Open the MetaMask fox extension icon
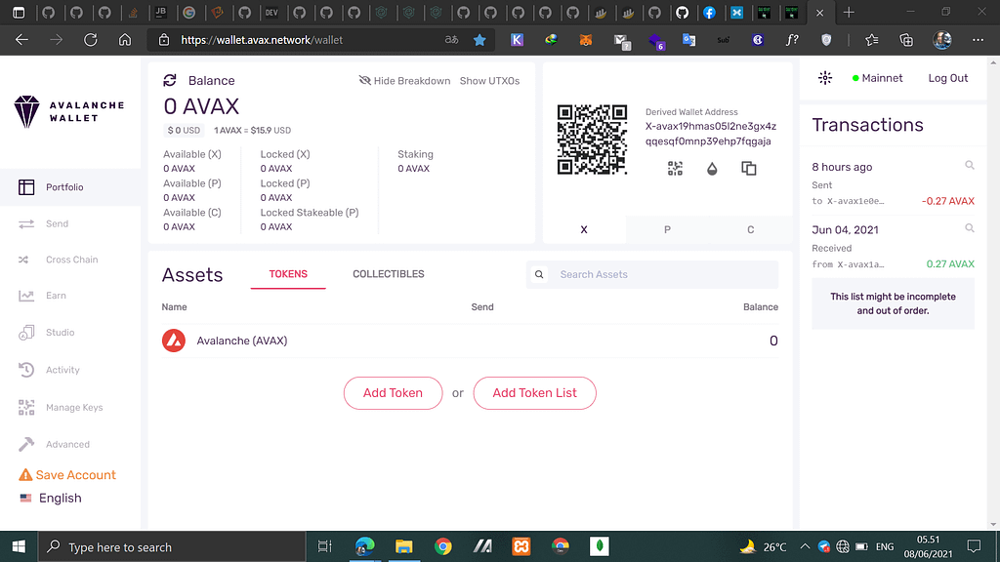Viewport: 1000px width, 562px height. (586, 39)
